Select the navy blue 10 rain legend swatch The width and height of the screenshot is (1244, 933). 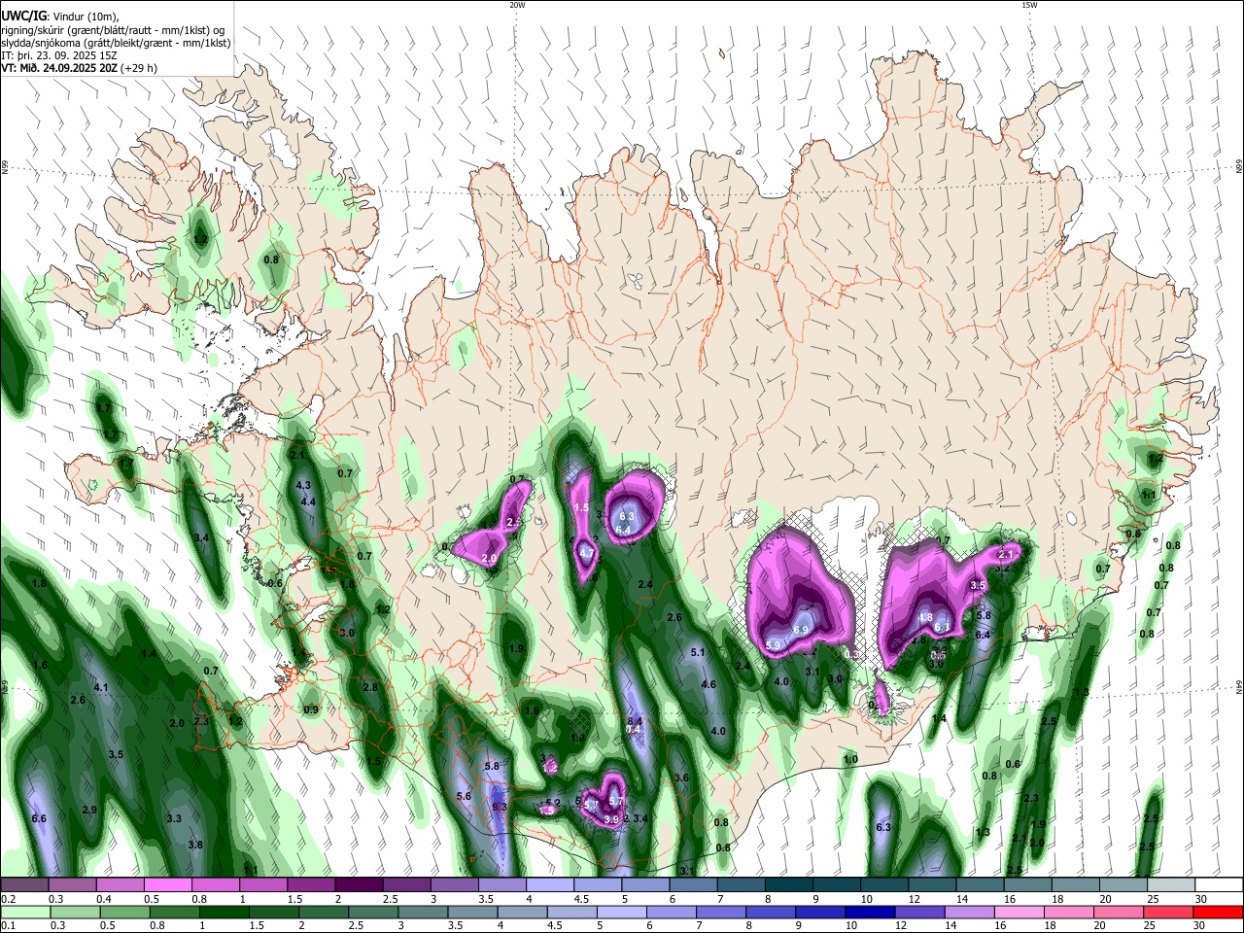(870, 912)
